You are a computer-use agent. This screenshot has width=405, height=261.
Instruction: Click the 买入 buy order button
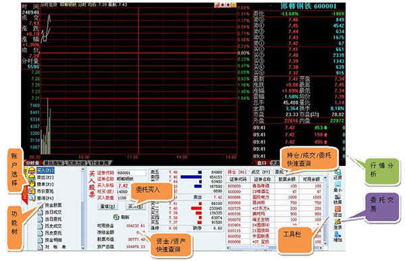(x=136, y=206)
